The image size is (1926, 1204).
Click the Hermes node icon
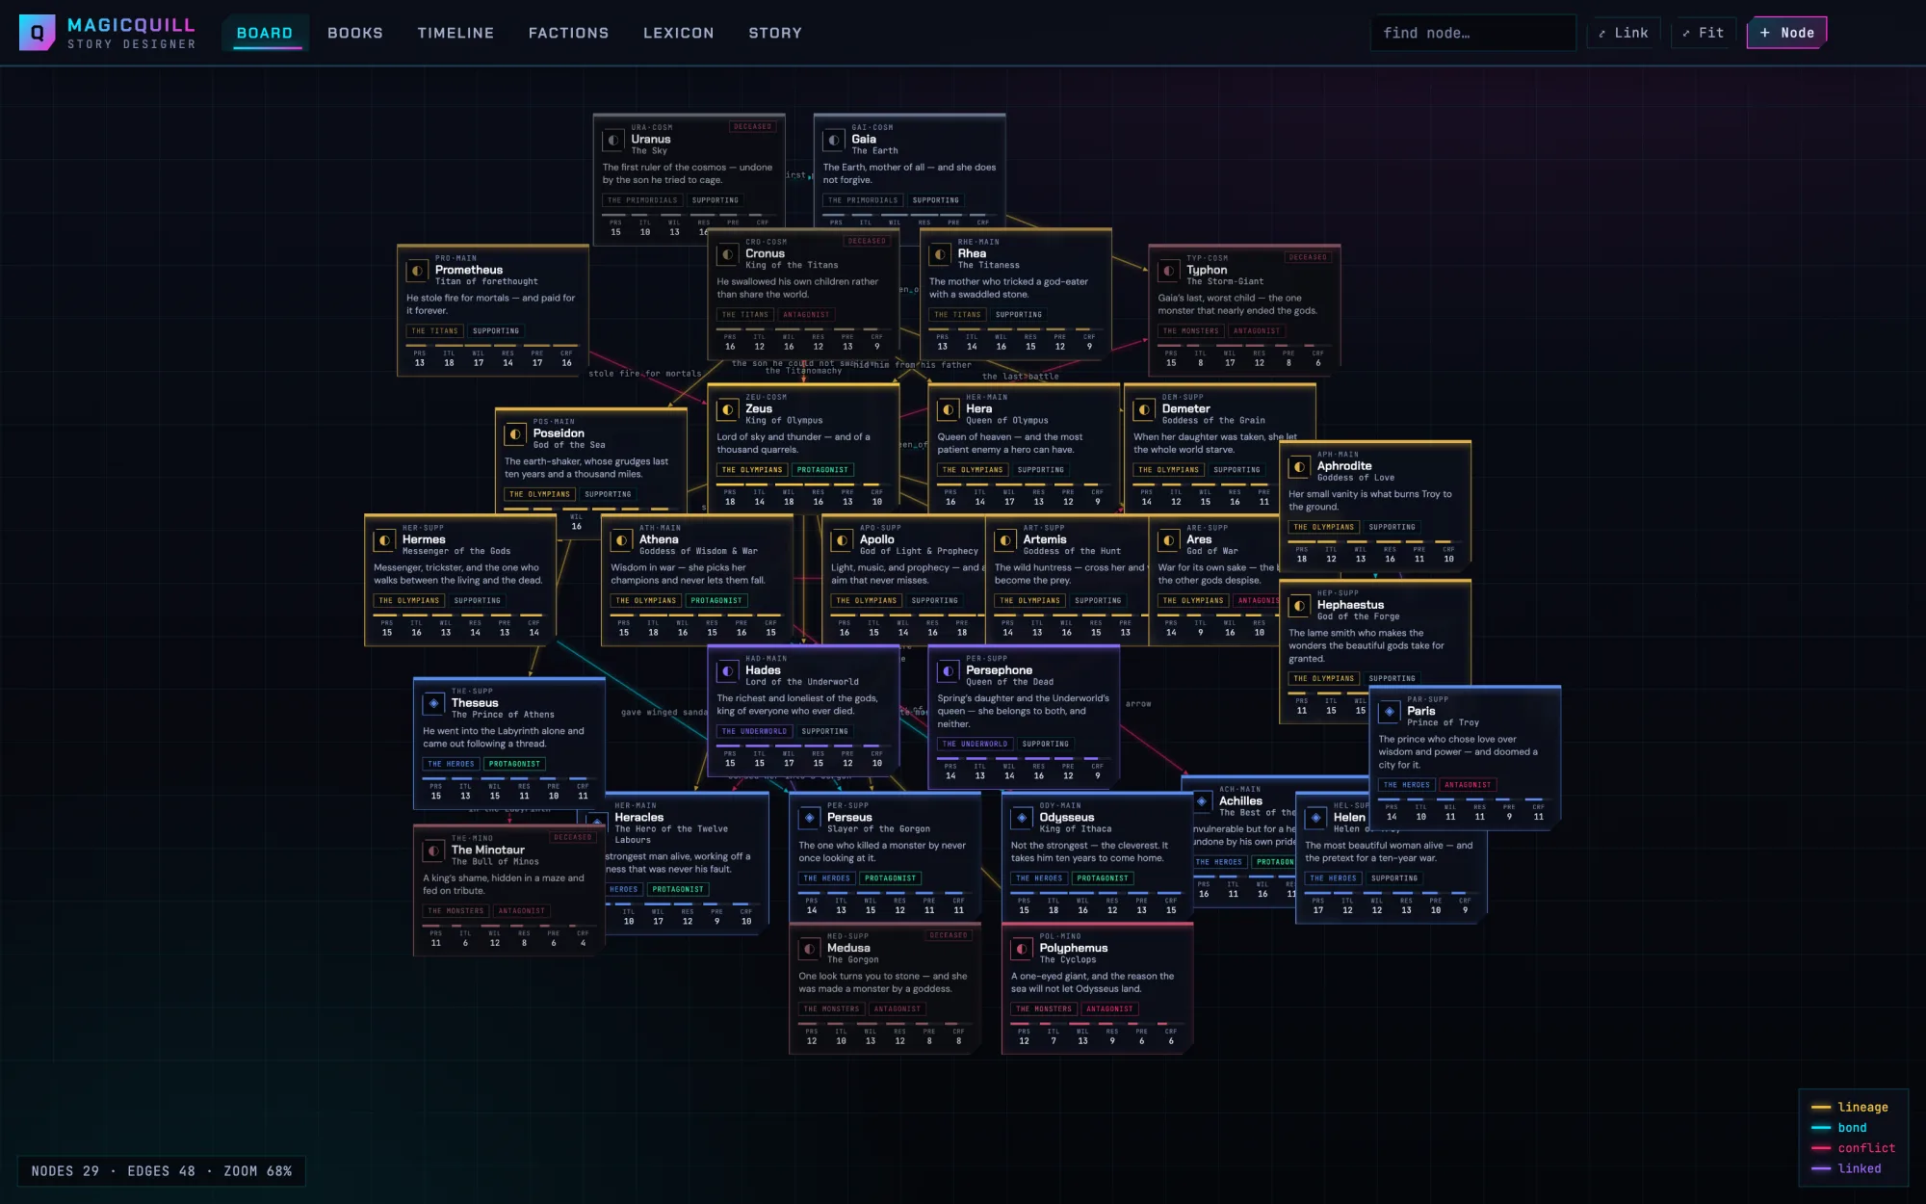(384, 540)
